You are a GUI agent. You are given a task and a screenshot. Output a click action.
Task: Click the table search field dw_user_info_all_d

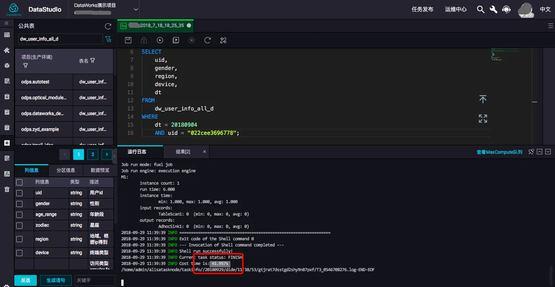pos(60,39)
